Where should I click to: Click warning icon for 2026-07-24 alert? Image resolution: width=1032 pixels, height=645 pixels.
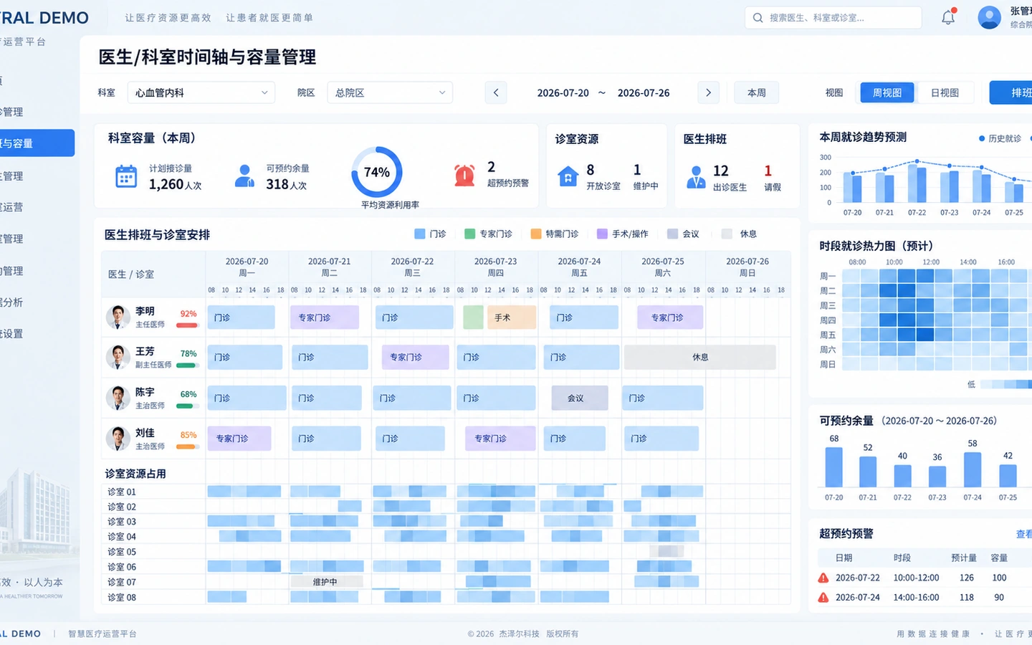(823, 597)
